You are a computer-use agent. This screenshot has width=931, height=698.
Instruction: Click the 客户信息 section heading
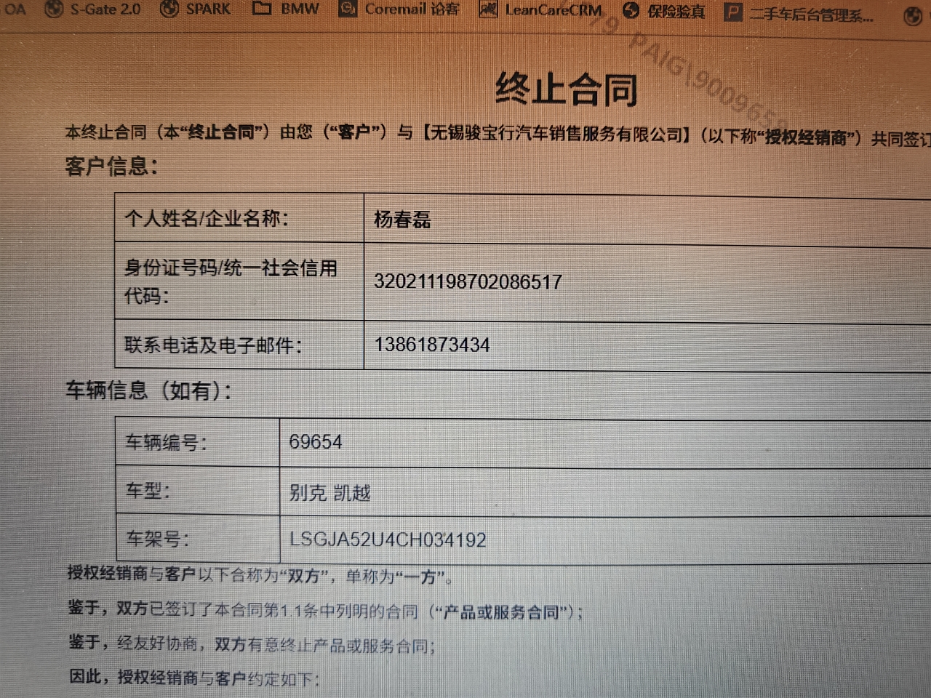coord(111,167)
